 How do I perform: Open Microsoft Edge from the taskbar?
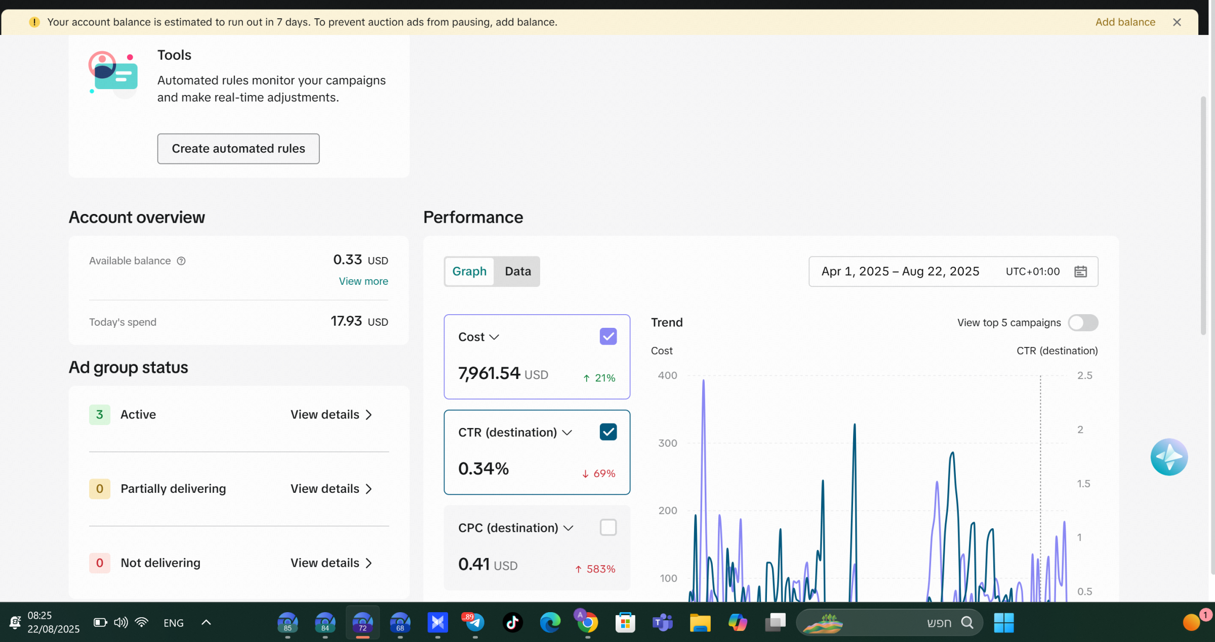pyautogui.click(x=550, y=622)
